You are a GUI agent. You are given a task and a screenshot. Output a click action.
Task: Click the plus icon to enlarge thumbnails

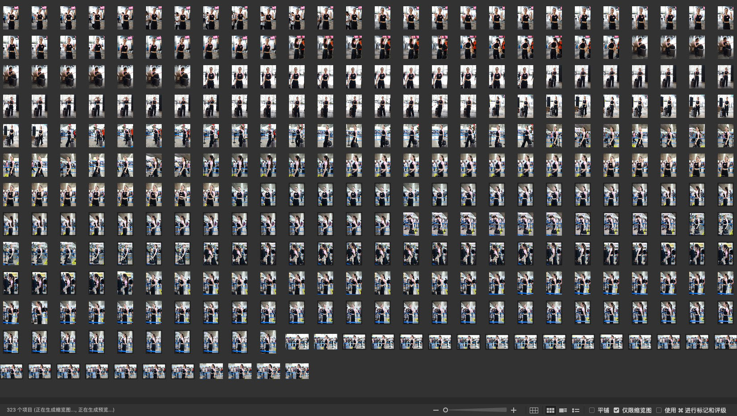tap(514, 410)
